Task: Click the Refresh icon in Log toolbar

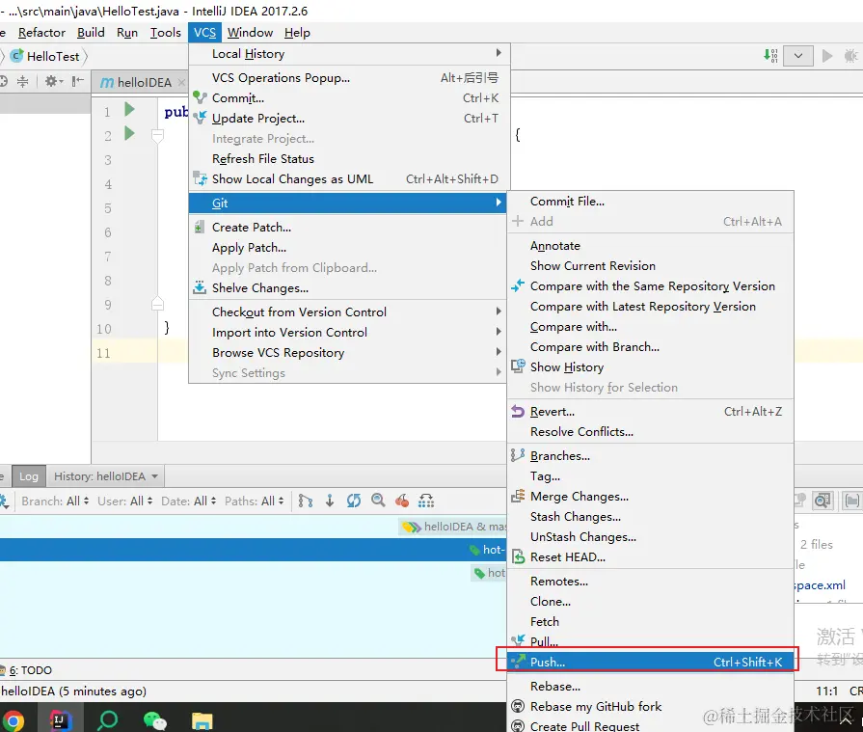Action: click(x=354, y=501)
